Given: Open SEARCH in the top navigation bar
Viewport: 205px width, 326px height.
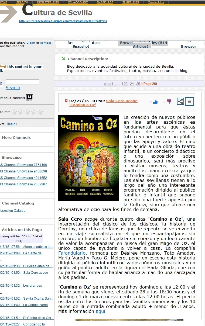Looking at the screenshot, I should [x=22, y=2].
